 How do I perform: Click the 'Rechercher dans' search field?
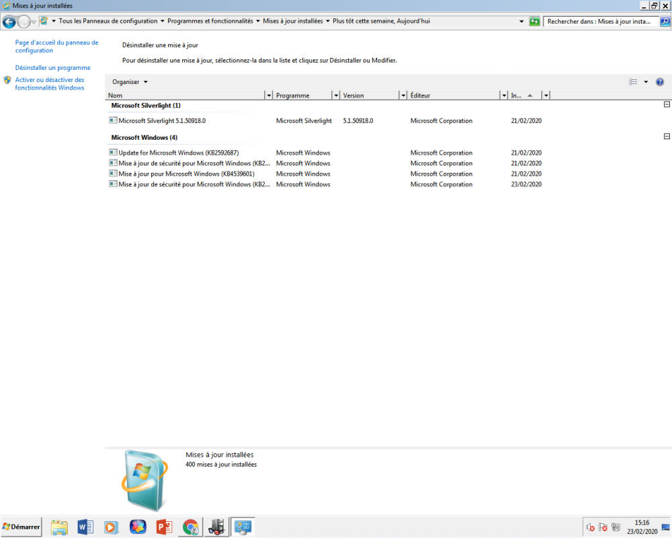pos(601,22)
